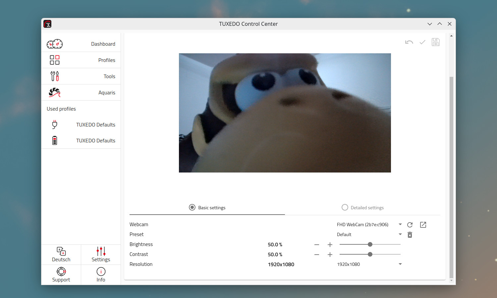Open the Profiles page
The image size is (497, 298).
click(81, 60)
